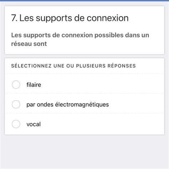The height and width of the screenshot is (169, 169).
Task: Click the 'vocal' answer label
Action: coord(34,124)
